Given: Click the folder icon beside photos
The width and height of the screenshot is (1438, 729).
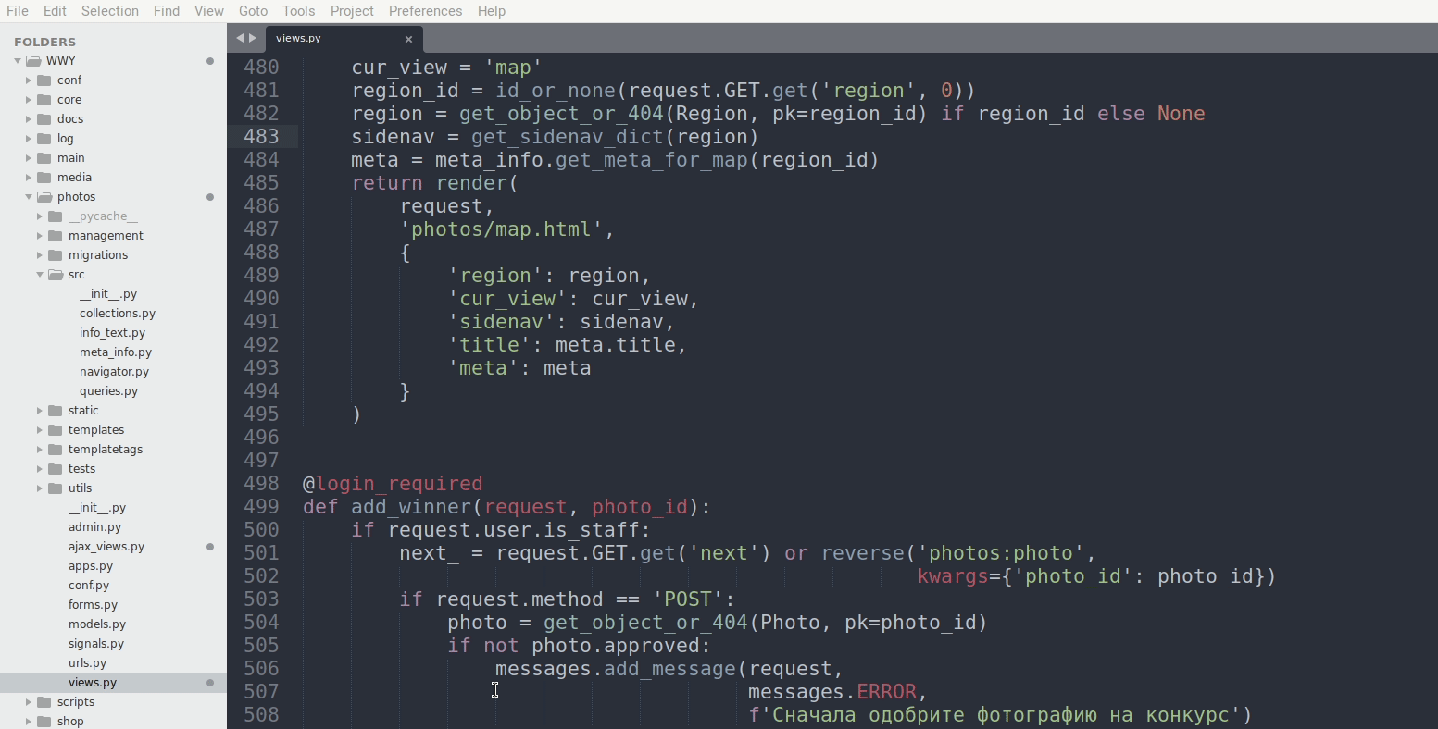Looking at the screenshot, I should pyautogui.click(x=44, y=196).
